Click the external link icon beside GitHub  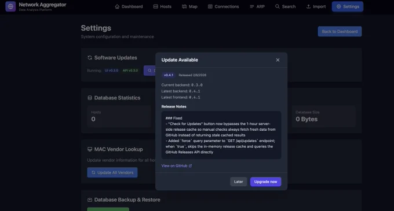click(190, 166)
